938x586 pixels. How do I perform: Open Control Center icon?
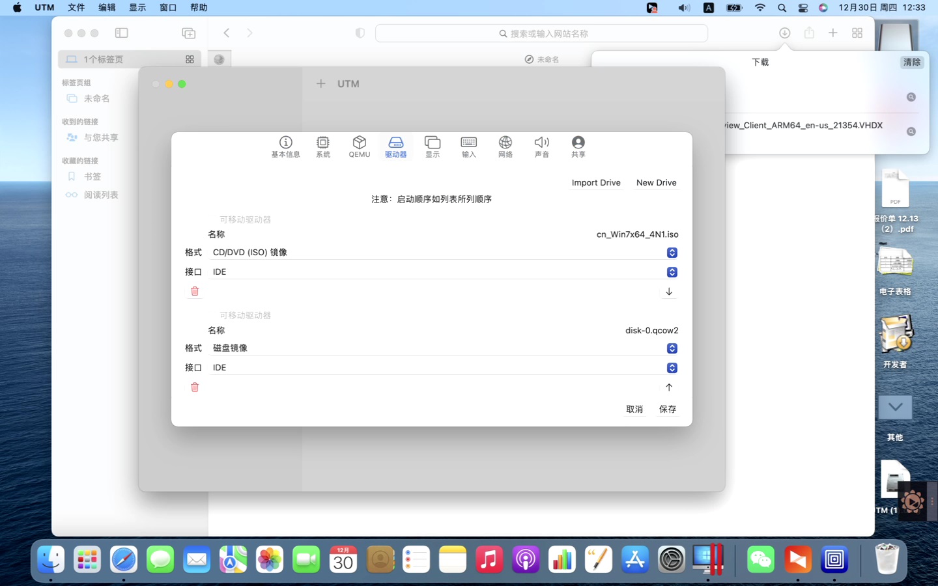(x=803, y=8)
